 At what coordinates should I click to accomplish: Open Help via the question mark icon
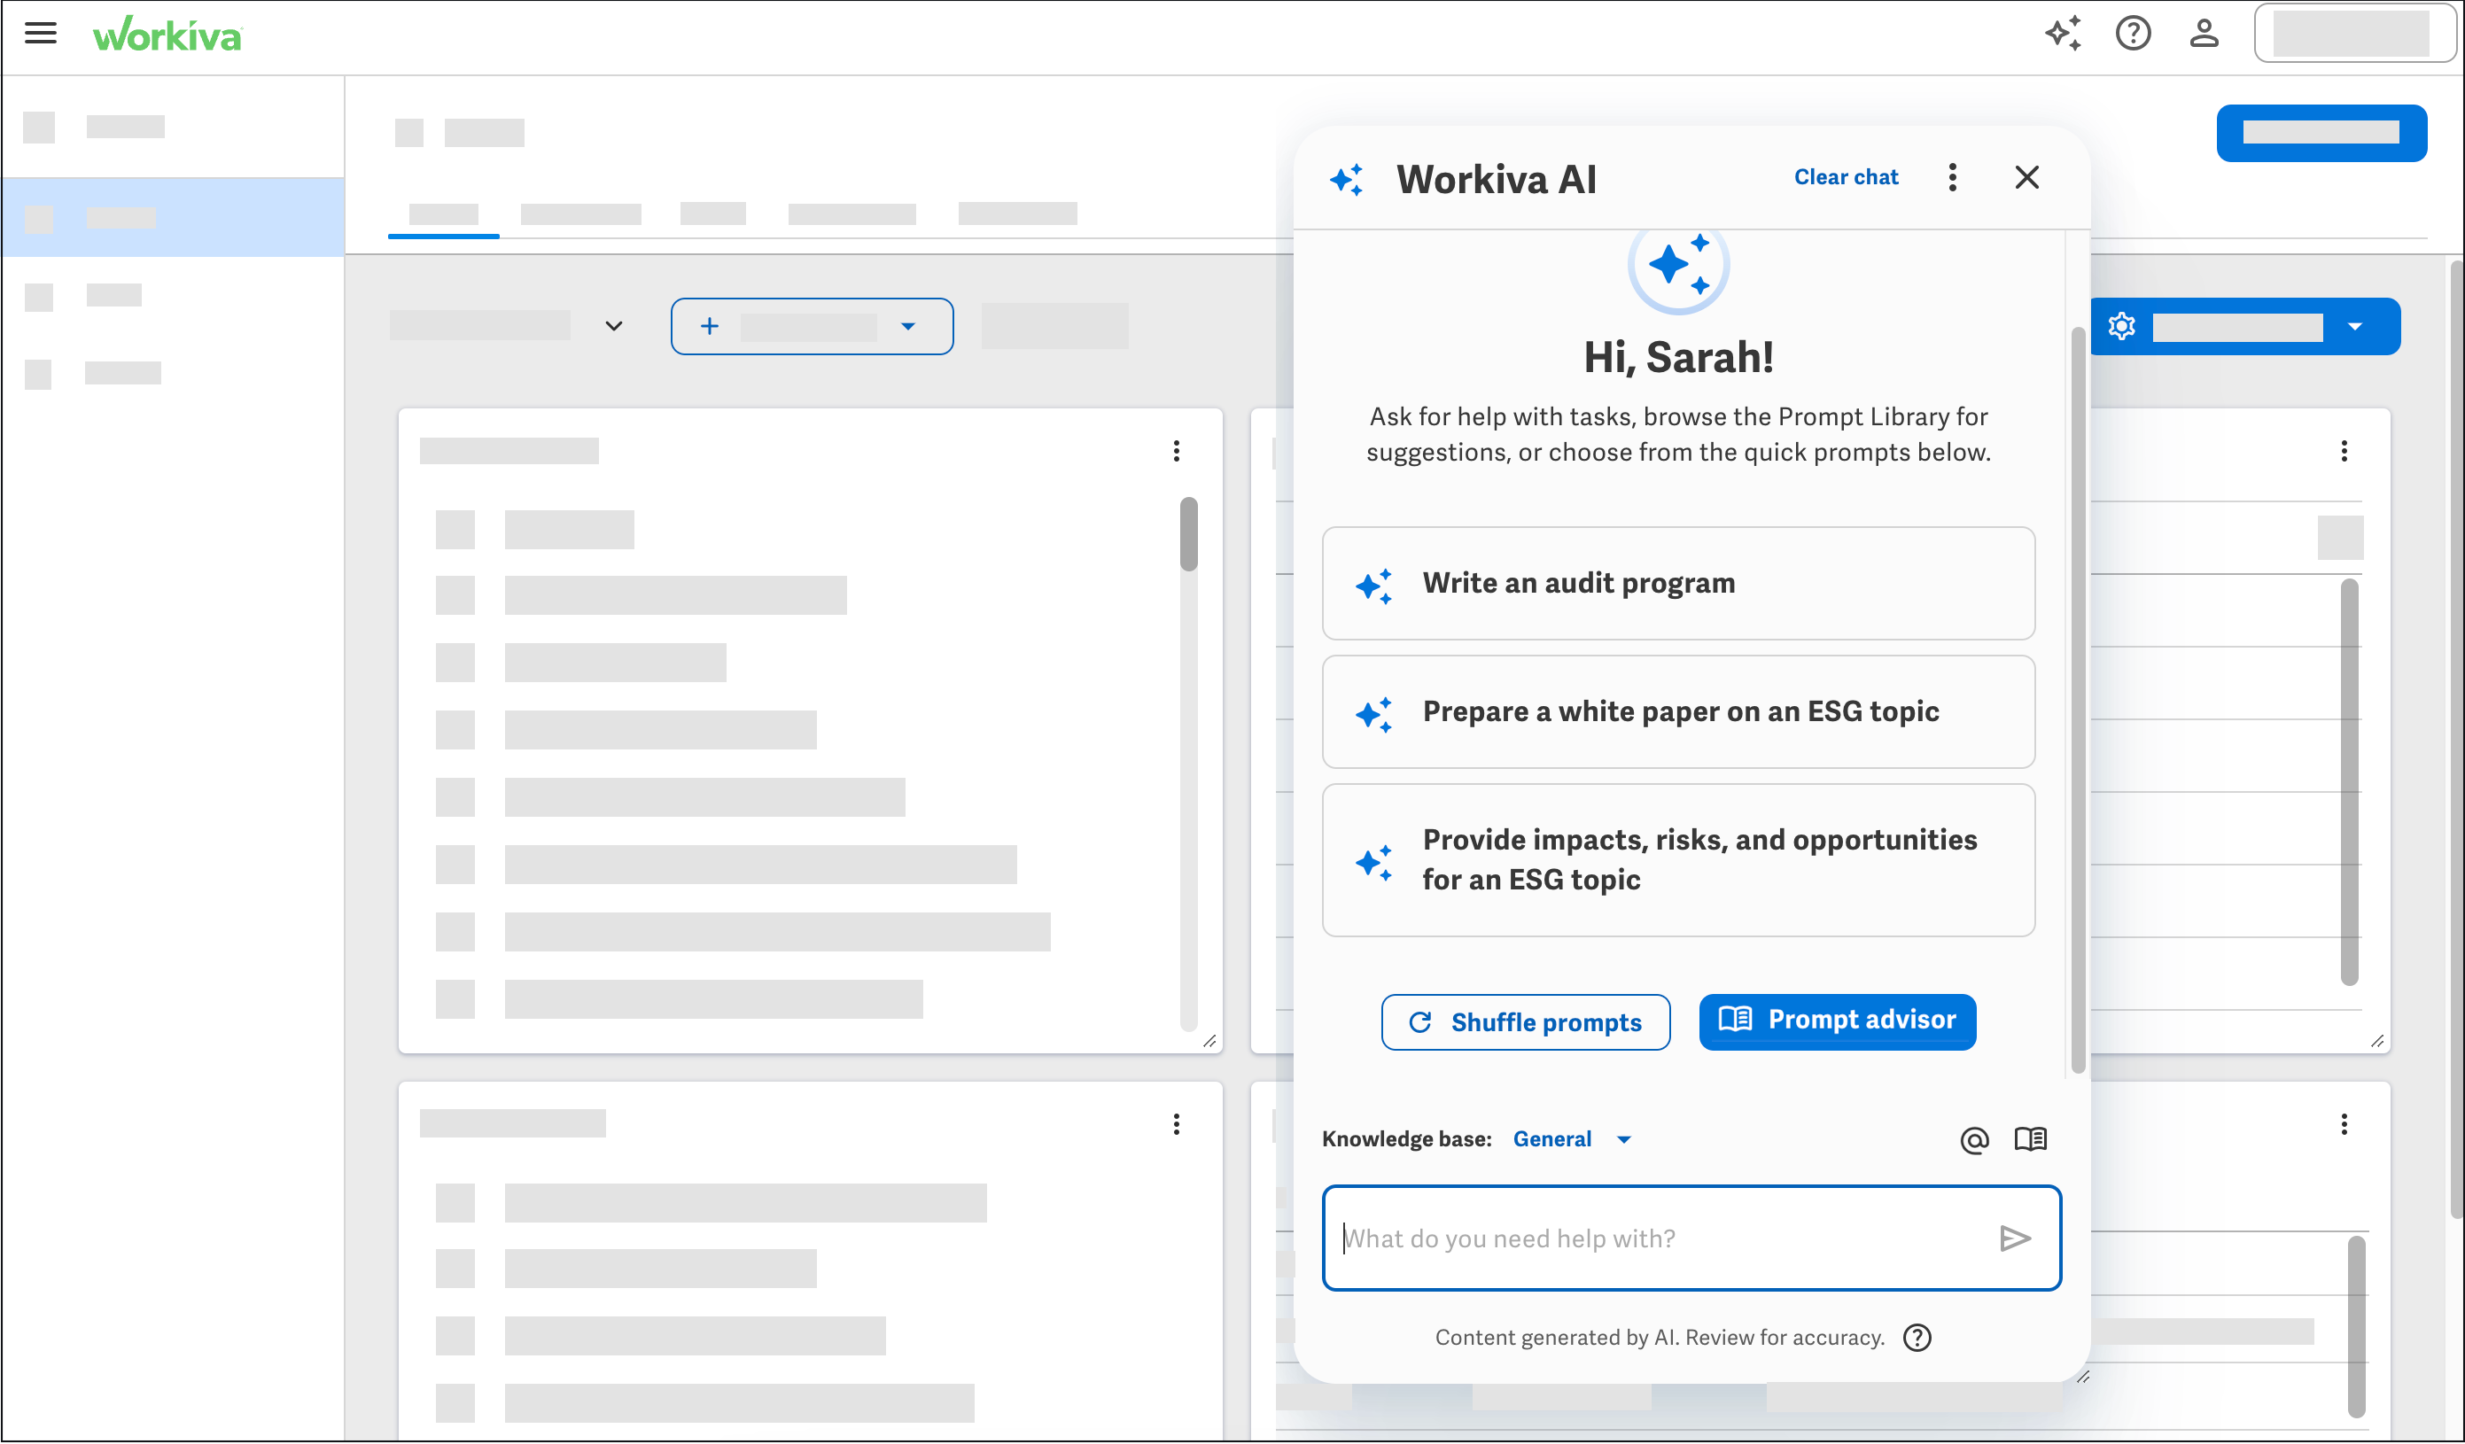pos(2134,34)
